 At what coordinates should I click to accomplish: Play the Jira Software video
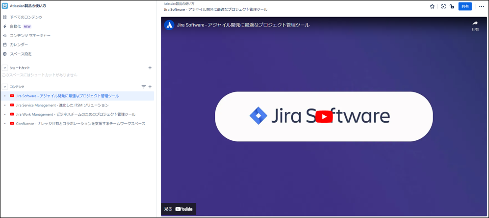[324, 116]
